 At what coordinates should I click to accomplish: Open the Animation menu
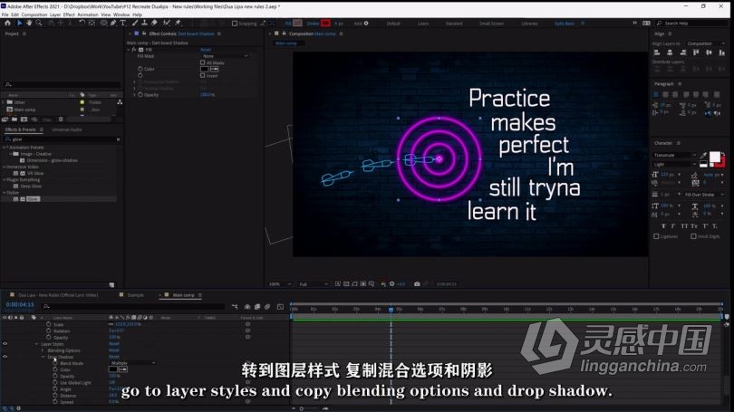tap(88, 14)
